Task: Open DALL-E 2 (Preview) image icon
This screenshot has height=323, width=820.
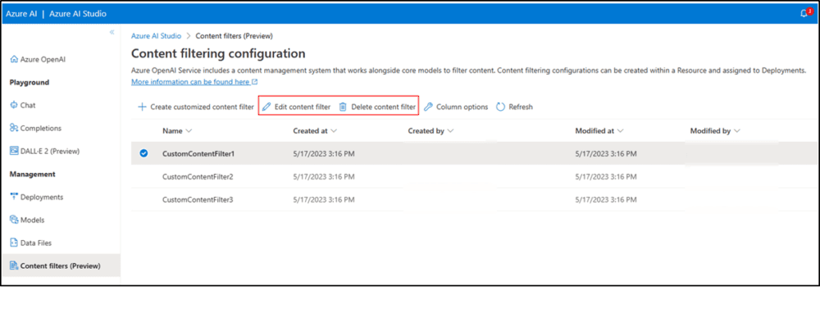Action: pyautogui.click(x=14, y=151)
